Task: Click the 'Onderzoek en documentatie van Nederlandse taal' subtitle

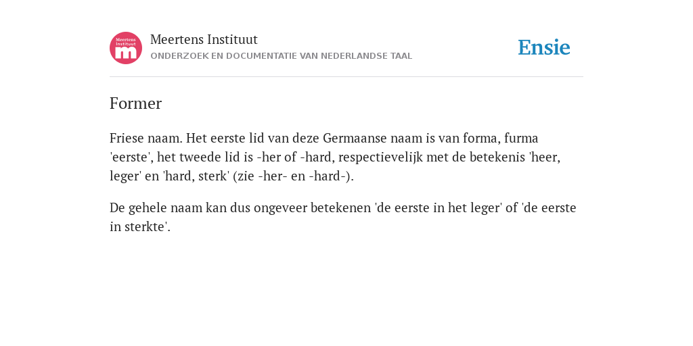Action: pyautogui.click(x=281, y=56)
